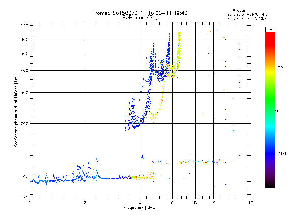This screenshot has width=295, height=221.
Task: Click the "-100" colorbar tick label
Action: 281,154
